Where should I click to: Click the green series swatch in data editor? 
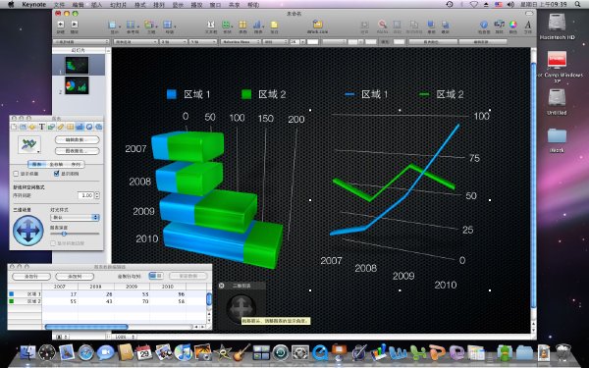point(11,301)
